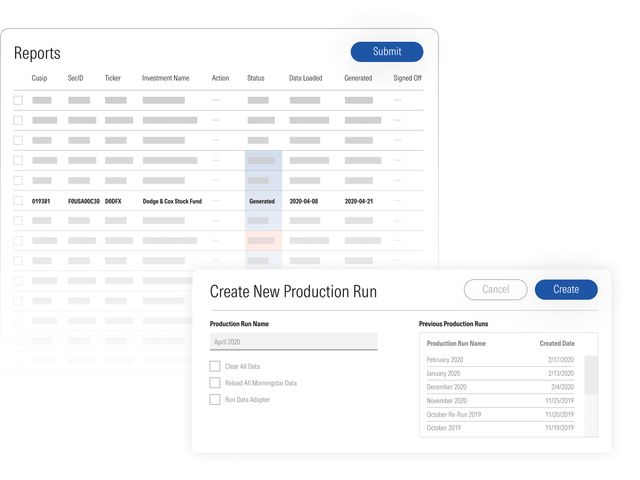
Task: Click Generated date 2020-04-21
Action: 359,201
